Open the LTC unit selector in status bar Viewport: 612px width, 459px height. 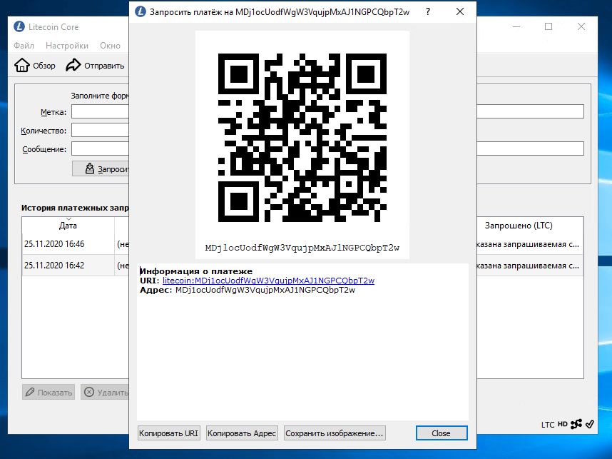(547, 424)
